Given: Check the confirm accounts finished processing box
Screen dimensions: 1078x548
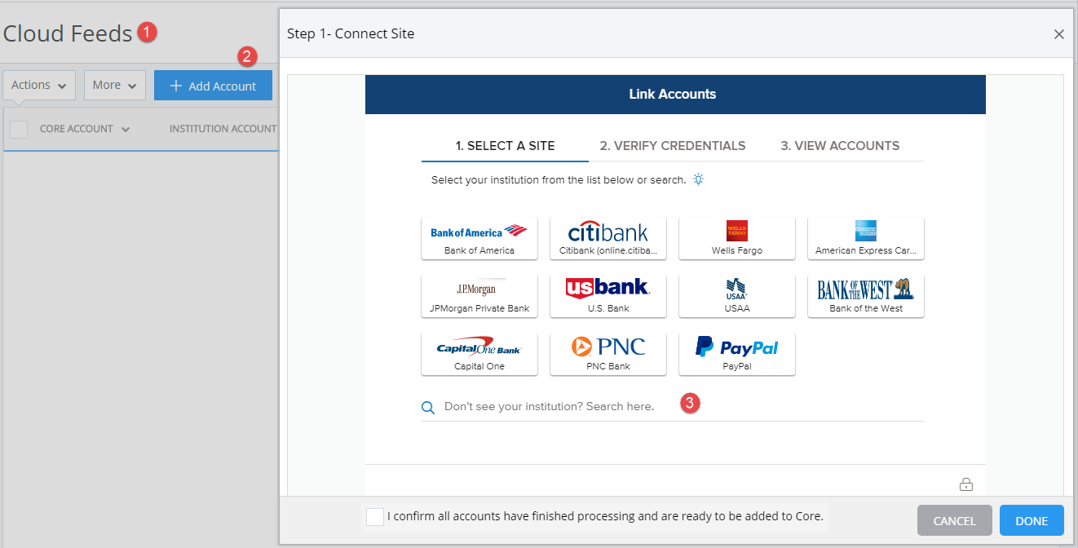Looking at the screenshot, I should (375, 517).
